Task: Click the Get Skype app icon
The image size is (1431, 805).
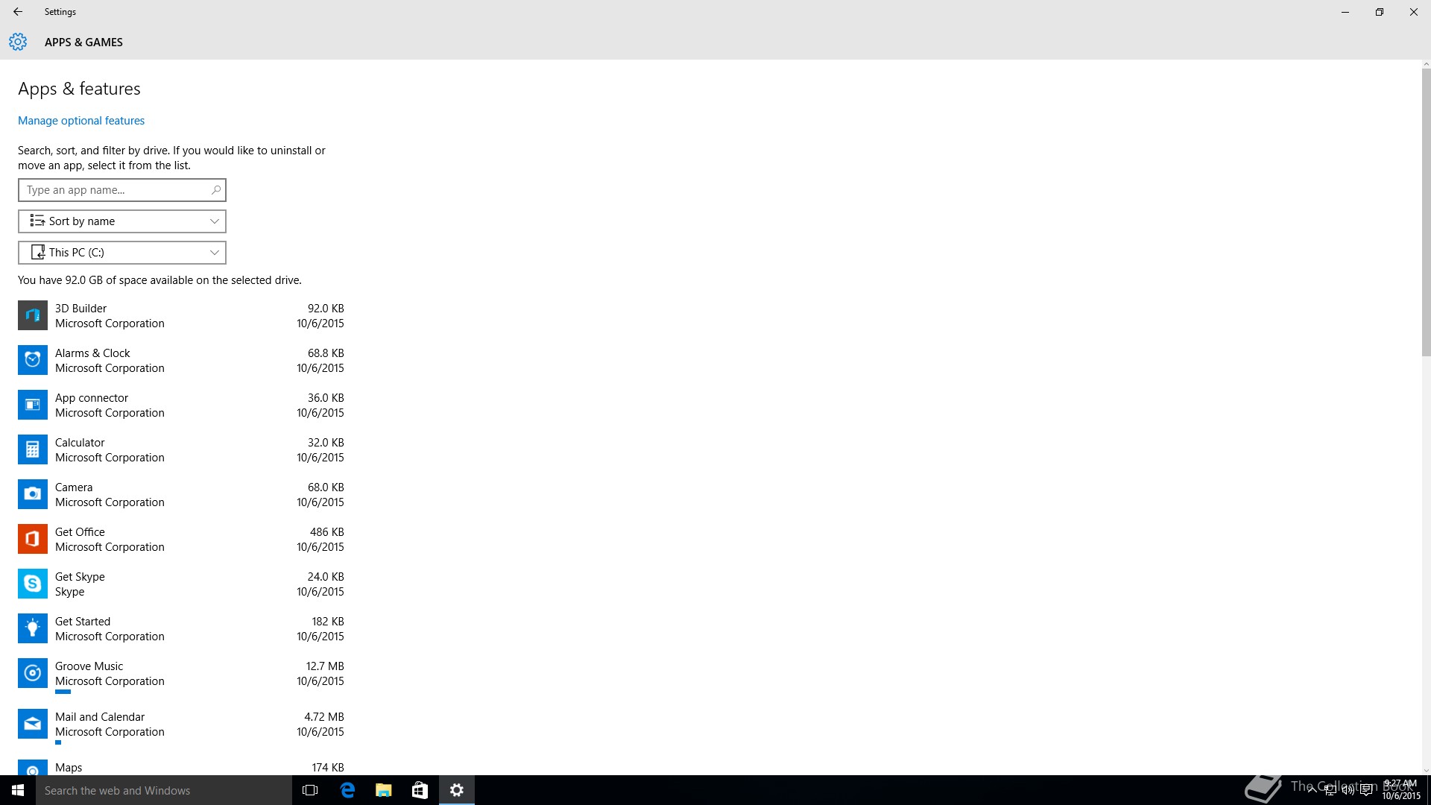Action: tap(33, 584)
